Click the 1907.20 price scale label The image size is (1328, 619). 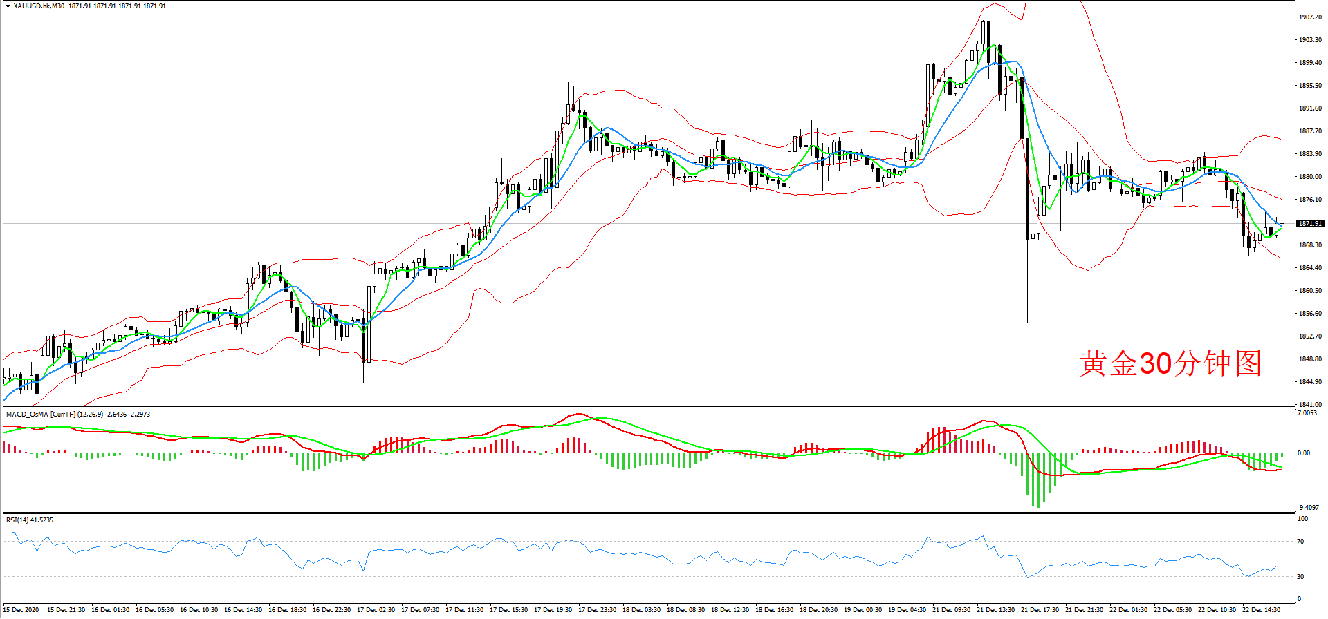[1310, 17]
